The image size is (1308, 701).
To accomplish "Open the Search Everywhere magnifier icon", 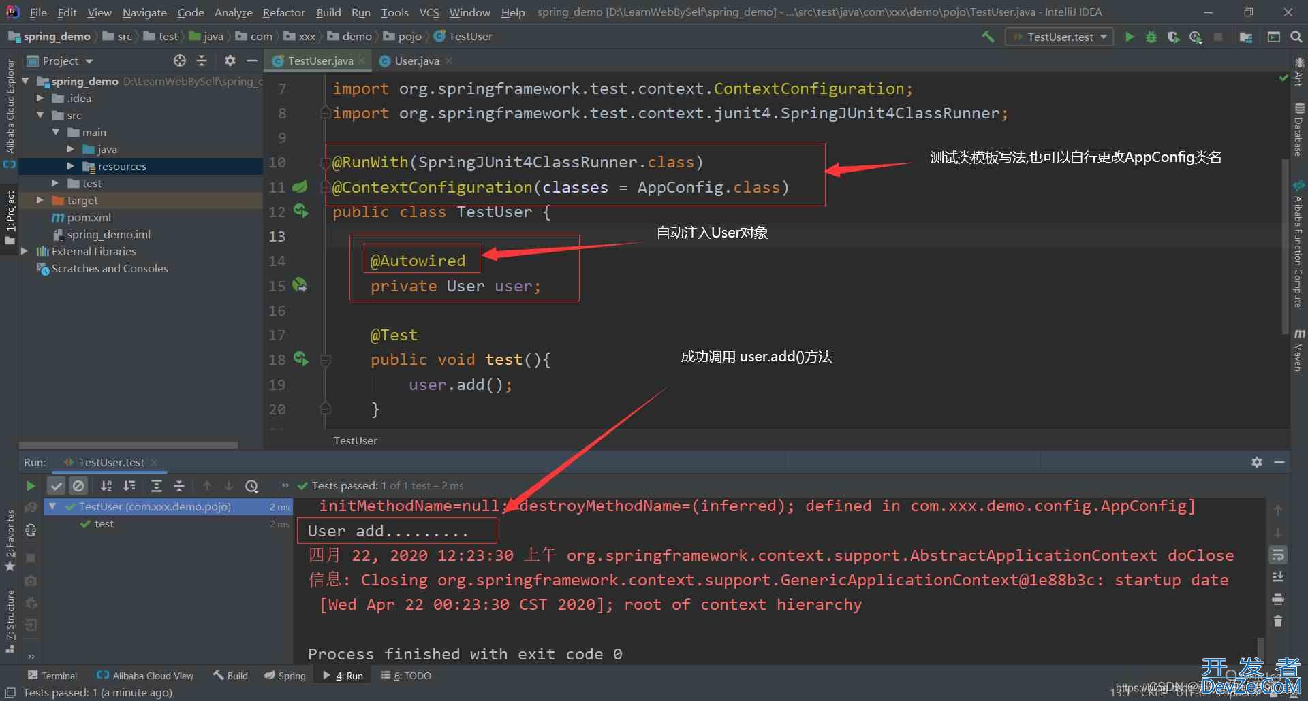I will pos(1296,37).
